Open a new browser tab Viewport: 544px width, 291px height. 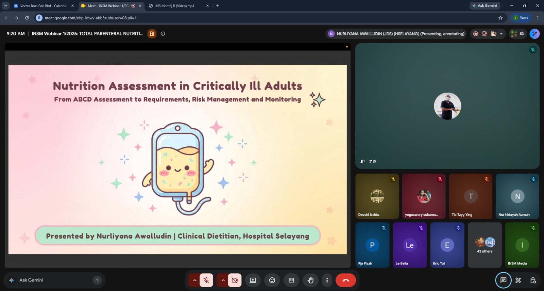tap(218, 6)
